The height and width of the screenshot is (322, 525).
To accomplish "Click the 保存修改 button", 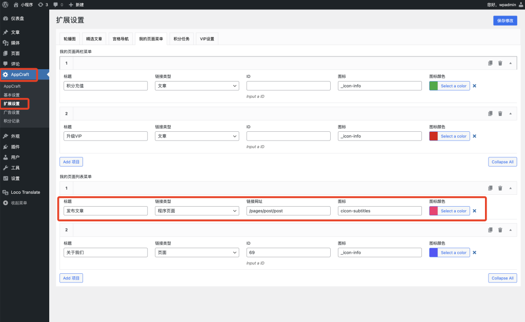I will [x=504, y=21].
